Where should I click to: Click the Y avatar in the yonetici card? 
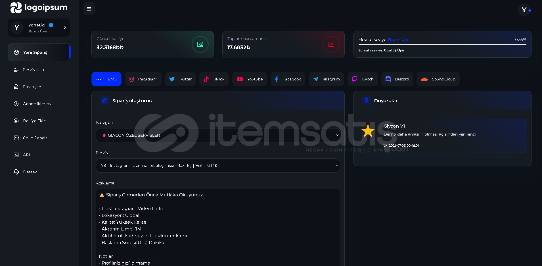coord(17,28)
